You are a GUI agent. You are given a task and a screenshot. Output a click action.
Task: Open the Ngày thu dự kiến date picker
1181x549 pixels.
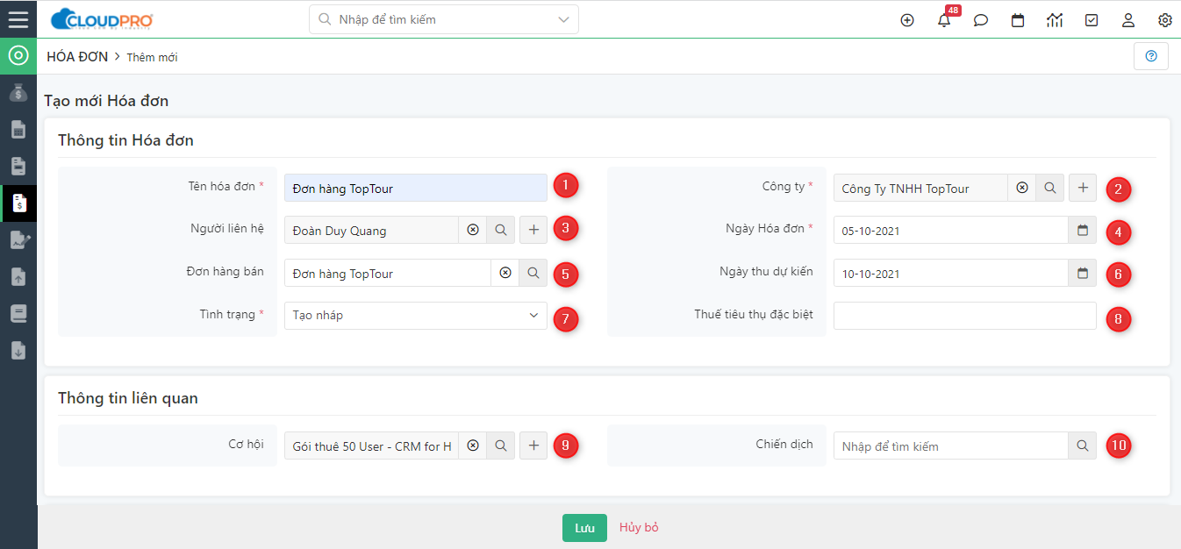[x=1083, y=273]
